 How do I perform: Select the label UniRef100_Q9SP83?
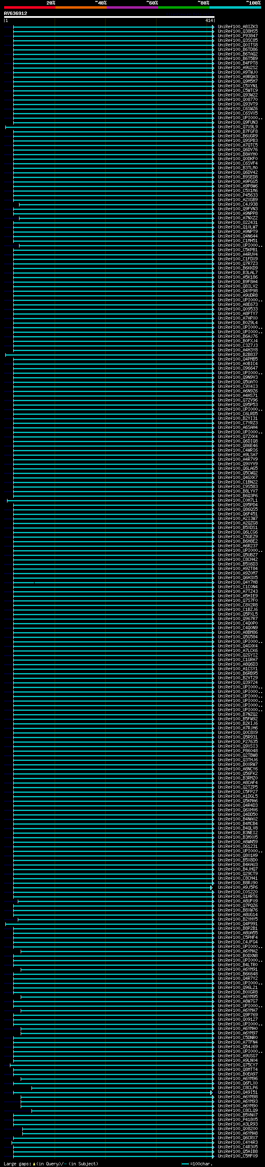coord(238,140)
